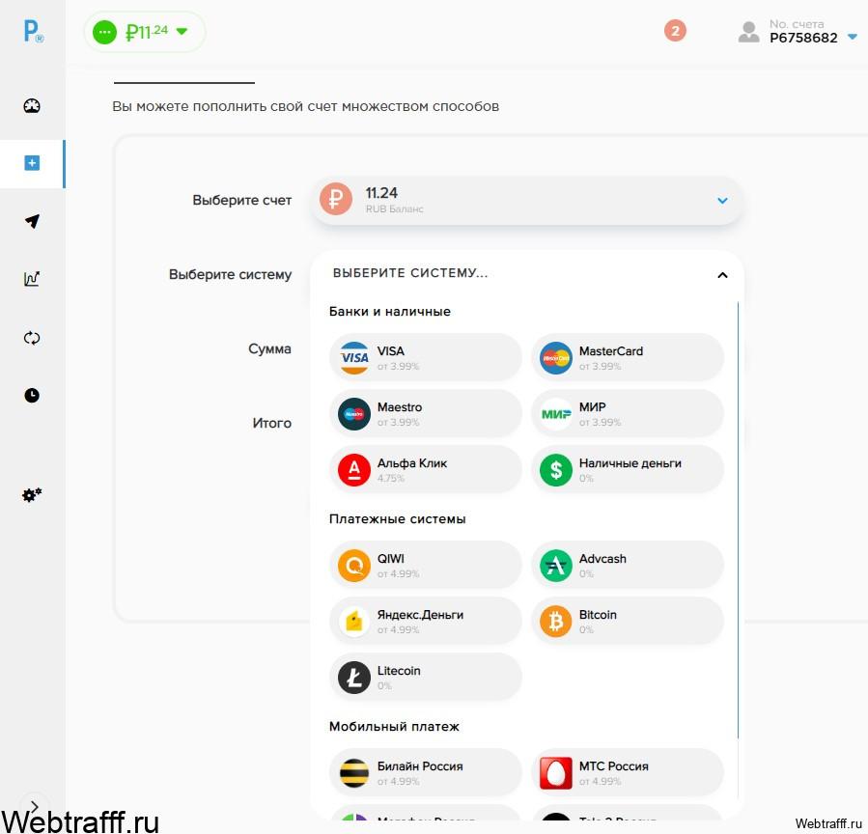Choose Litecoin payment system
Screen dimensions: 868x834
click(x=425, y=677)
